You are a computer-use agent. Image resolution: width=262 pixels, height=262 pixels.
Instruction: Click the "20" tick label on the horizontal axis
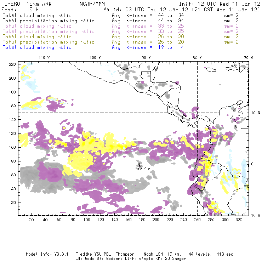pos(32,220)
